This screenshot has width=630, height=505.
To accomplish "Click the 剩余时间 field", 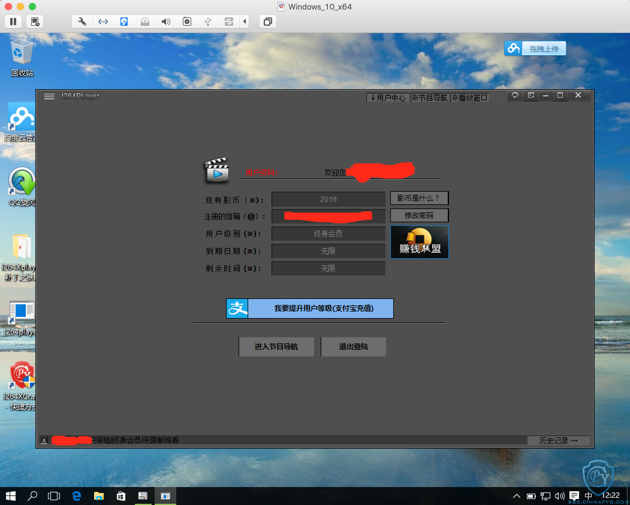I will pyautogui.click(x=328, y=268).
